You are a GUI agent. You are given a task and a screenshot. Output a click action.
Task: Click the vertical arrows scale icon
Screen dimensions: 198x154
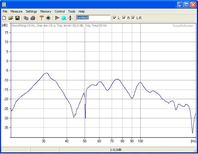[70, 18]
